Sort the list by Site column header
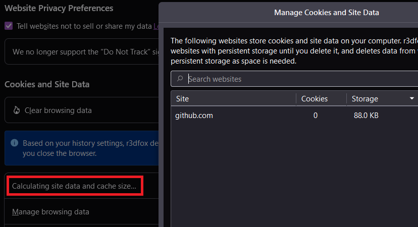Image resolution: width=418 pixels, height=227 pixels. pos(182,99)
